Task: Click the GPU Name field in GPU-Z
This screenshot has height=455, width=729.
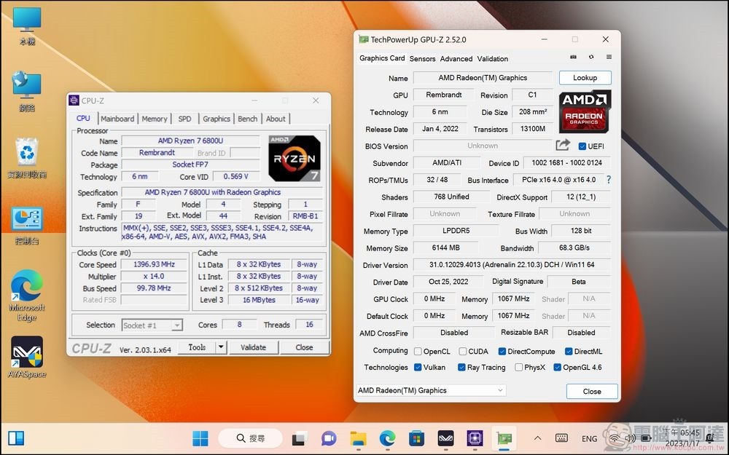Action: (483, 78)
